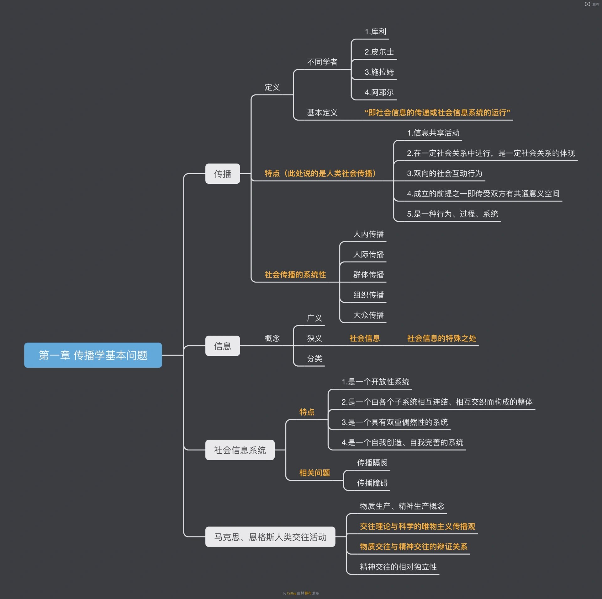The image size is (602, 599).
Task: Click 大众传播
Action: (x=368, y=315)
